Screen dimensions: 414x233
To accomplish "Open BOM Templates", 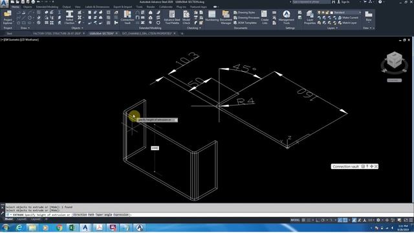I will (x=245, y=23).
